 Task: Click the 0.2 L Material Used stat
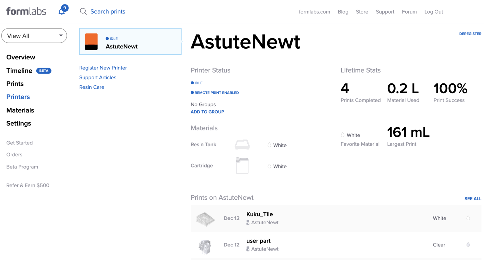403,88
